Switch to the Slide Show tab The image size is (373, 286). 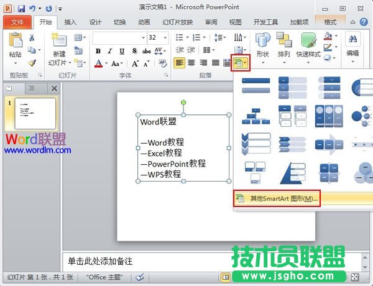pyautogui.click(x=177, y=22)
